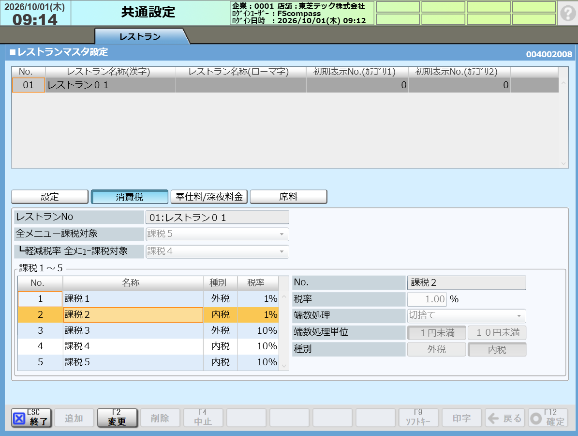Select tax row 課税5
The height and width of the screenshot is (436, 578).
[148, 362]
